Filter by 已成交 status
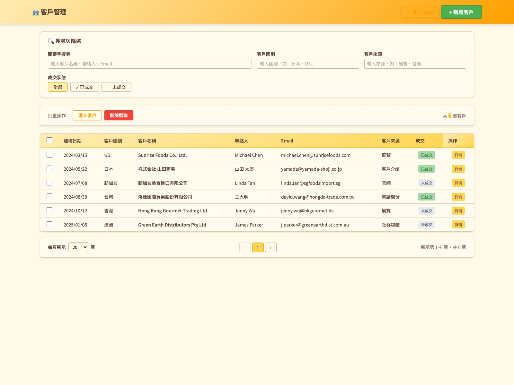Viewport: 514px width, 385px height. [84, 87]
